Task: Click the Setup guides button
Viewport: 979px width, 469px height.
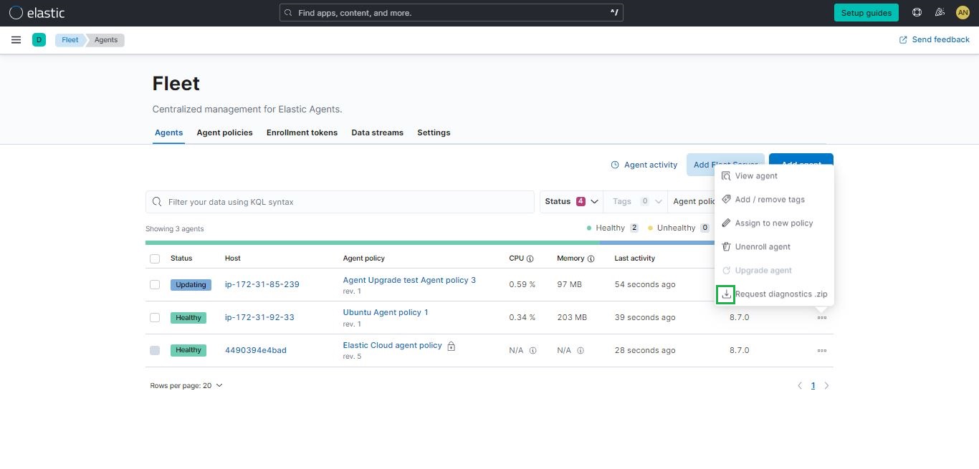Action: click(x=866, y=12)
